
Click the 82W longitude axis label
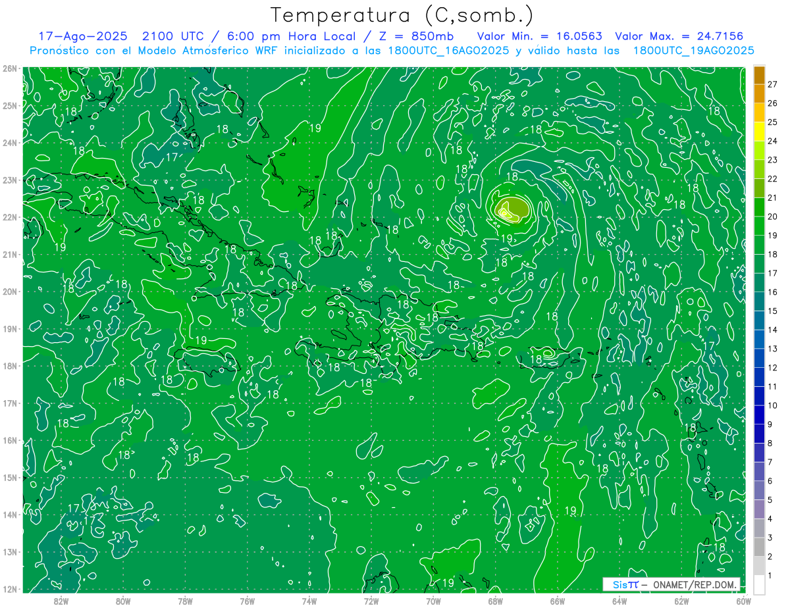coord(61,601)
